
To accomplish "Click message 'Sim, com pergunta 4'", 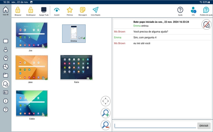I will [x=145, y=38].
